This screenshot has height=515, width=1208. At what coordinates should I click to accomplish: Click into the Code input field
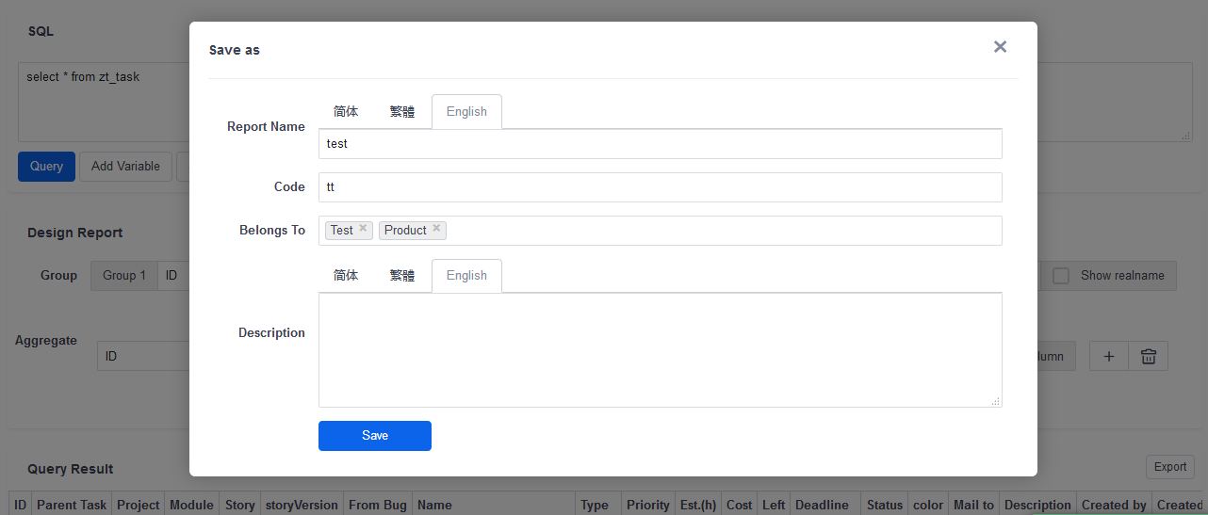660,187
